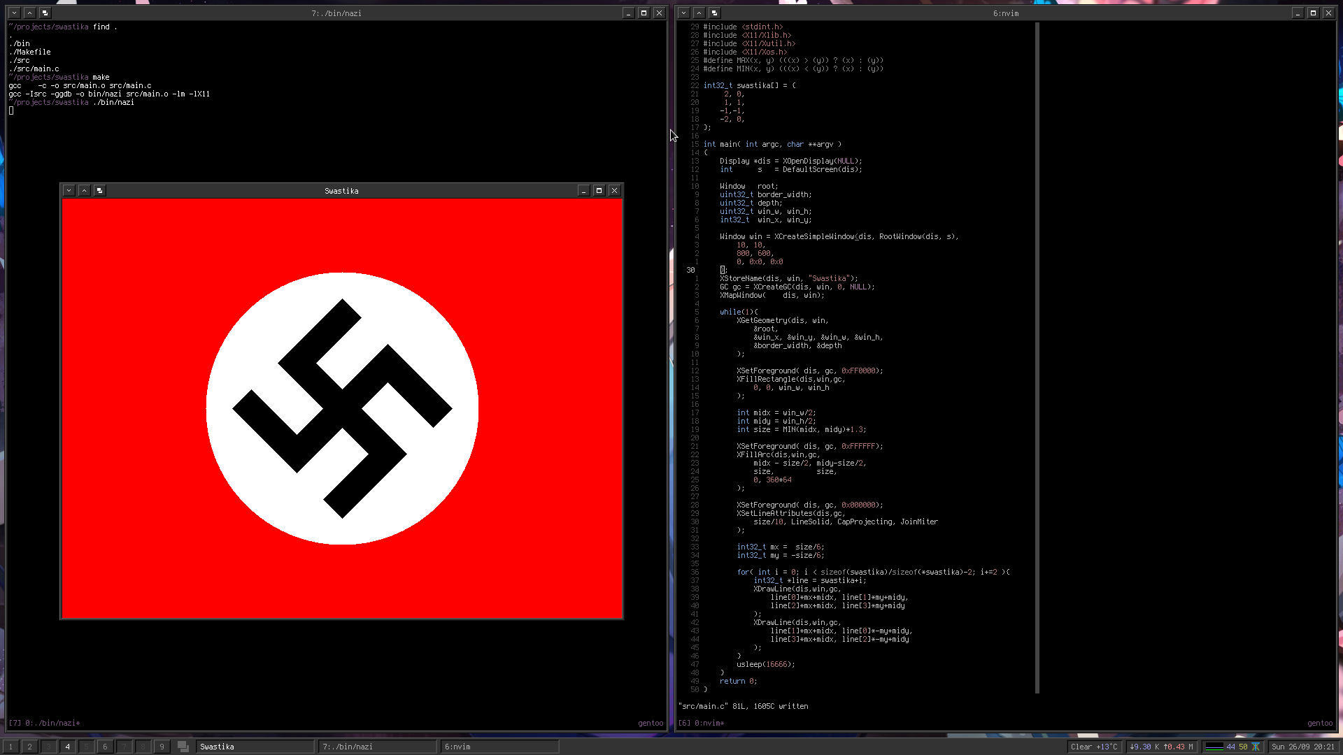
Task: Switch to workspace 4 in the taskbar
Action: point(67,747)
